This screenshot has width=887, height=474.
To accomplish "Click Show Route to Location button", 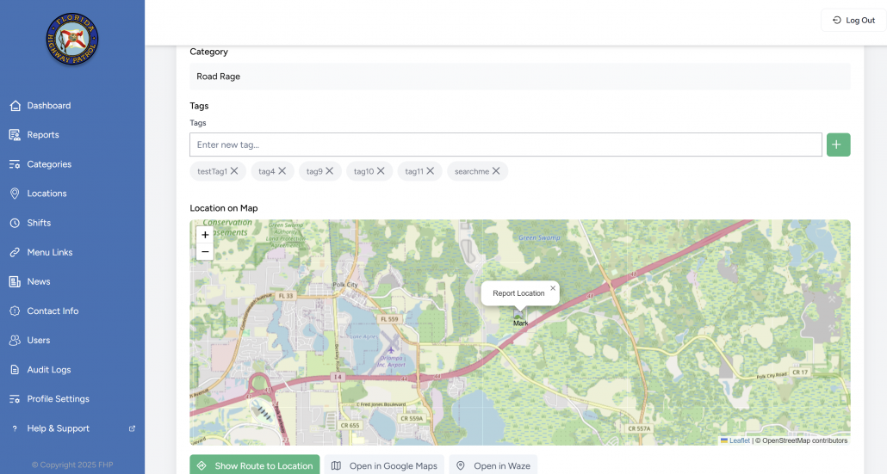I will [255, 465].
